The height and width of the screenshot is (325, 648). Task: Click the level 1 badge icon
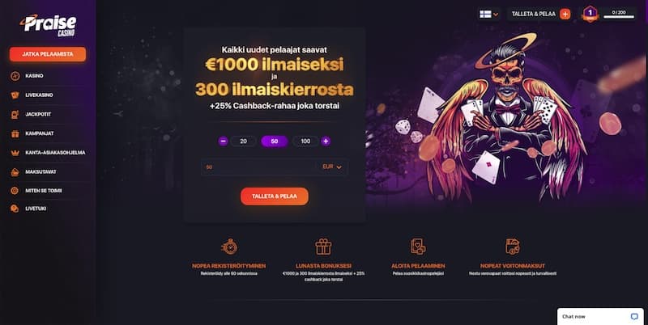coord(590,14)
